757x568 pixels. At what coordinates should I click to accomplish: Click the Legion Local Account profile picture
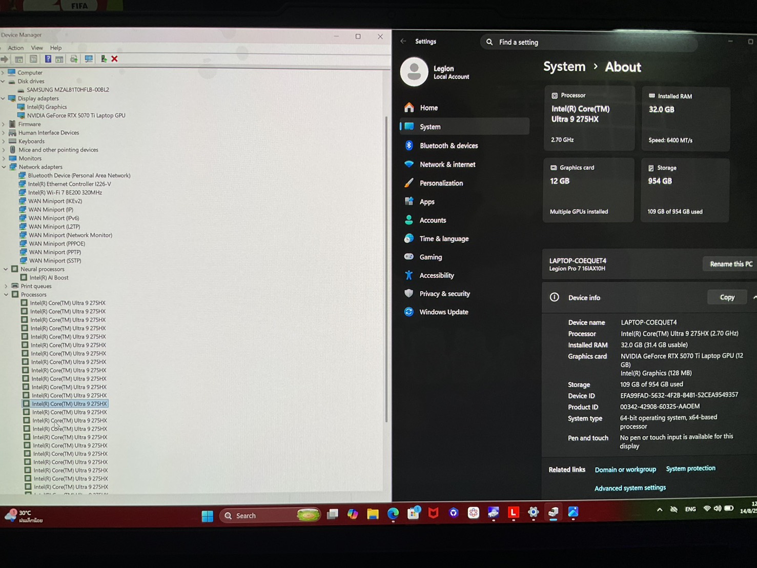point(414,72)
